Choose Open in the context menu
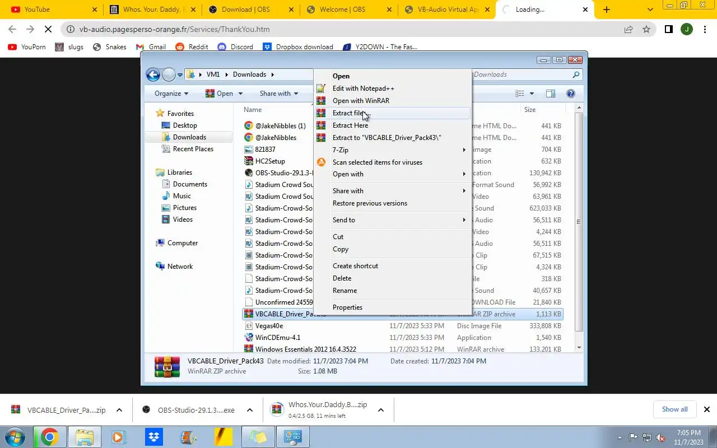 pyautogui.click(x=392, y=76)
